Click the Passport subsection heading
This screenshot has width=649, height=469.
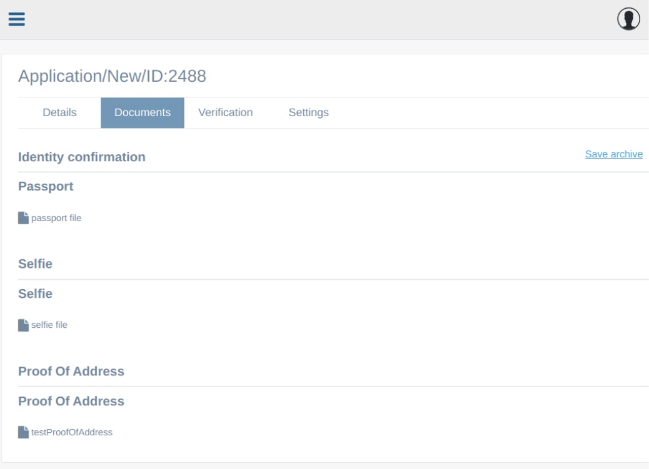coord(46,186)
